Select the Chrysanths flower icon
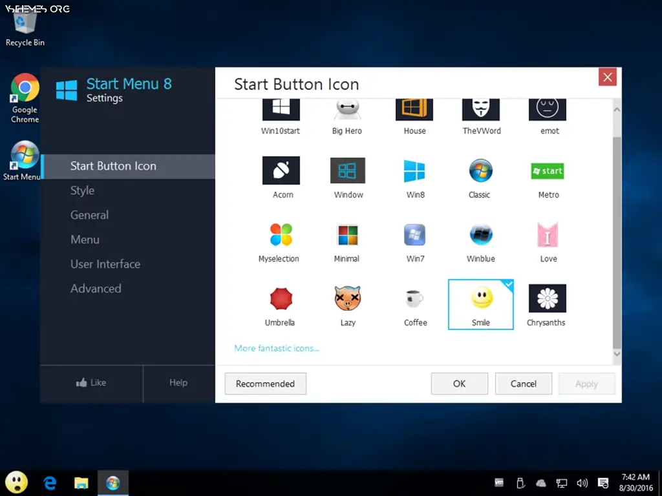The height and width of the screenshot is (496, 662). (x=547, y=299)
